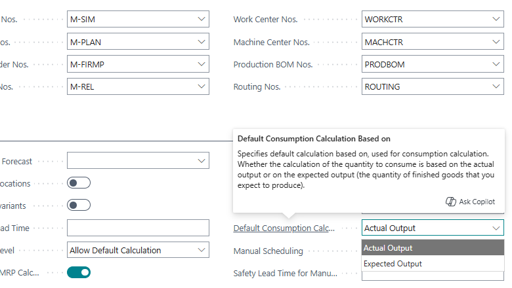The height and width of the screenshot is (288, 512).
Task: Choose Actual Output option in list
Action: (x=388, y=248)
